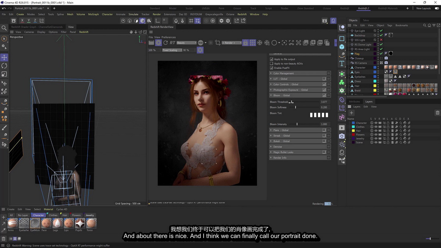
Task: Enable Flare : Global checkbox
Action: (324, 130)
